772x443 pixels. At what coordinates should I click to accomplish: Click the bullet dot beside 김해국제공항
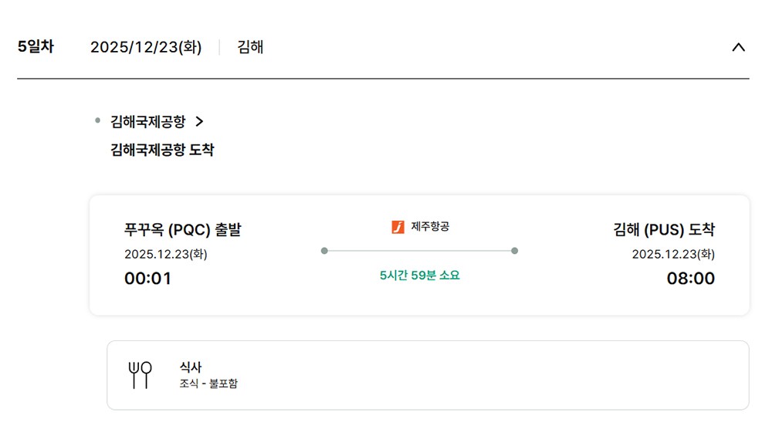[x=97, y=120]
